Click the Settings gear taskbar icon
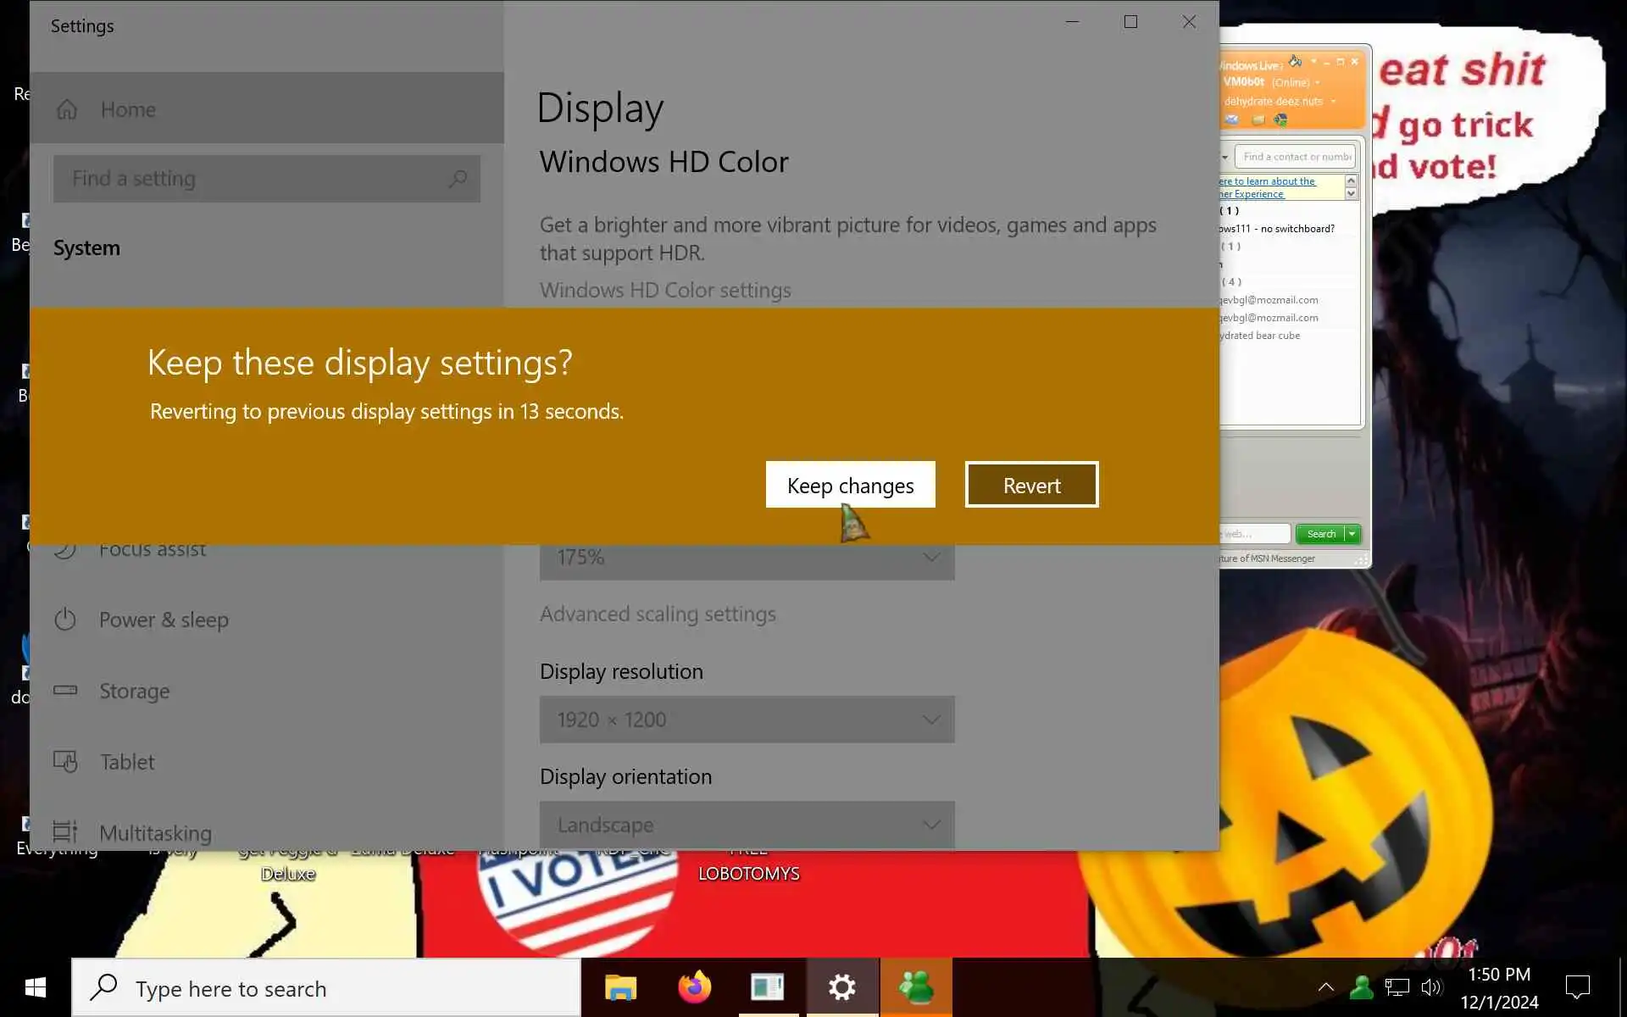This screenshot has height=1017, width=1627. pos(841,987)
